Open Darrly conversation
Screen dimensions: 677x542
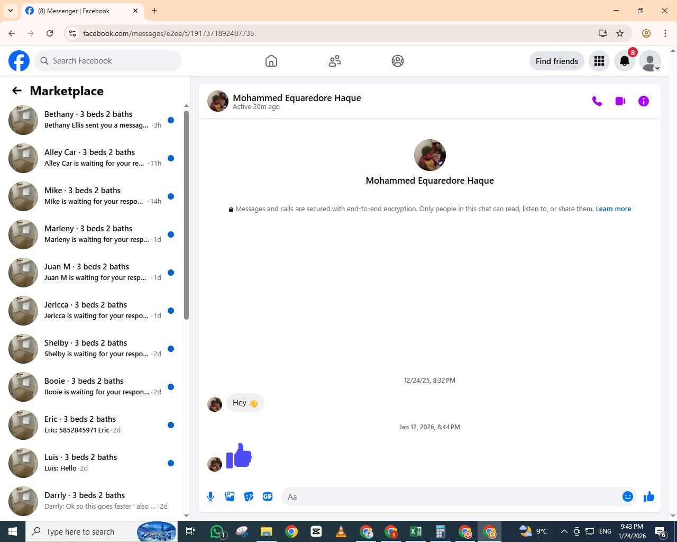coord(91,501)
